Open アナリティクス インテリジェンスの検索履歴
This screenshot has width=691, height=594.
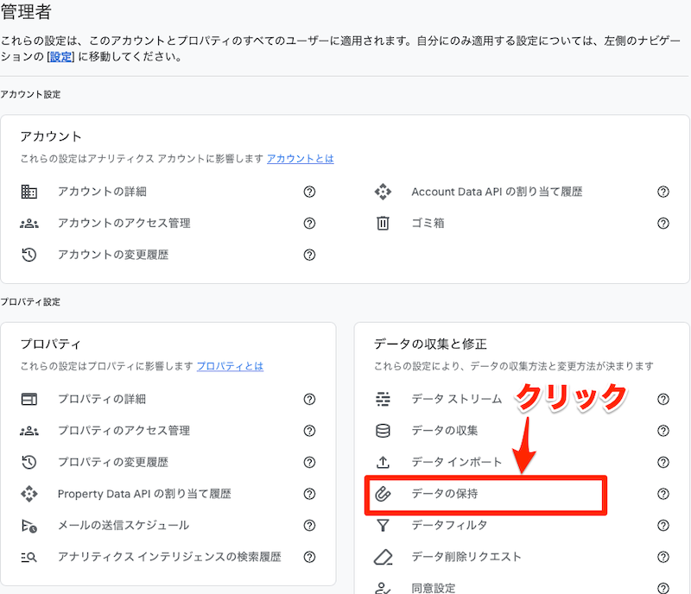click(169, 557)
